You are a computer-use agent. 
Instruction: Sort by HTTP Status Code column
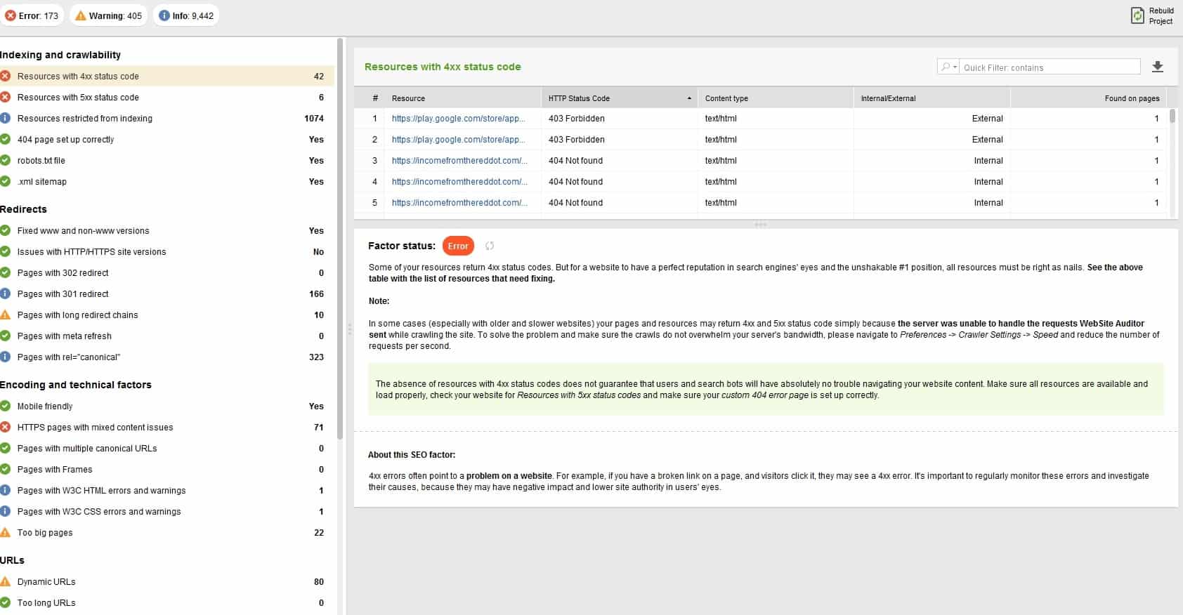coord(618,98)
